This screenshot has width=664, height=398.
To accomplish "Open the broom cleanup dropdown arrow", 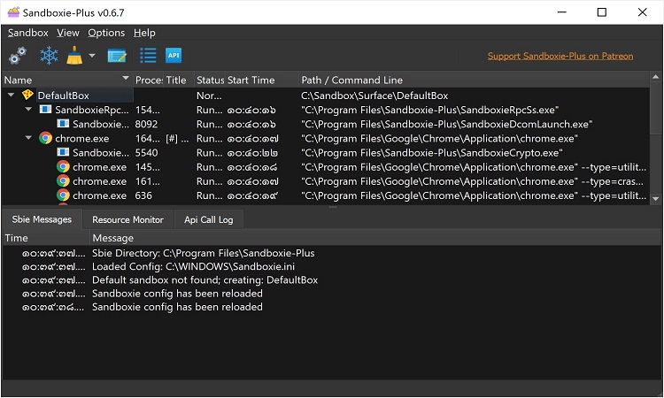I will (92, 57).
